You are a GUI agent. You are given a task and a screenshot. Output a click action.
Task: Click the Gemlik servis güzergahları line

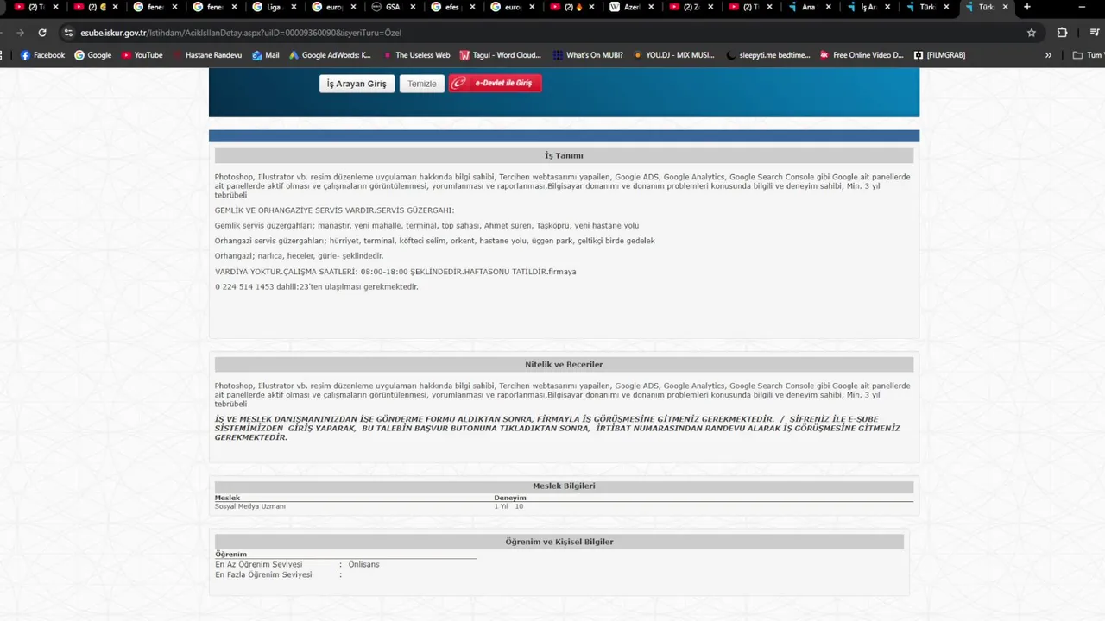(426, 225)
